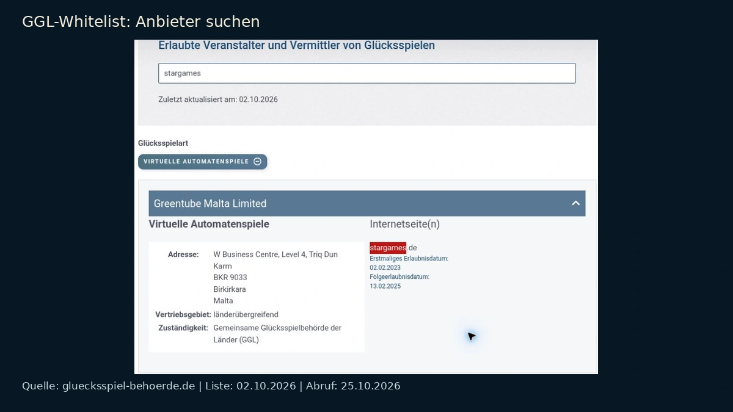Collapse the Greentube Malta Limited entry
733x412 pixels.
tap(575, 203)
